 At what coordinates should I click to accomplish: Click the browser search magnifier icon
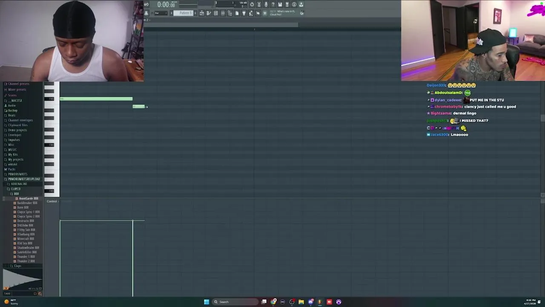[x=40, y=293]
